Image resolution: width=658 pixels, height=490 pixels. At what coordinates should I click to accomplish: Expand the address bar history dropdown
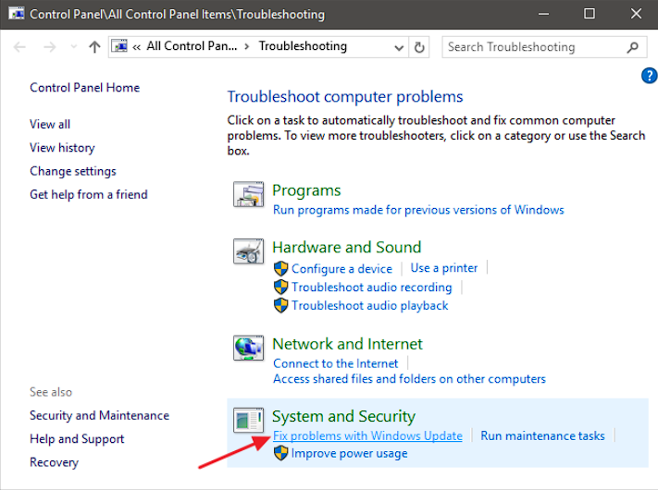pyautogui.click(x=399, y=47)
